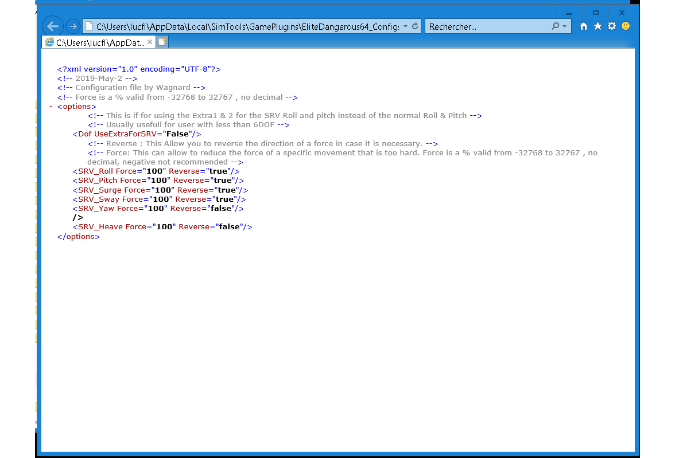The width and height of the screenshot is (675, 458).
Task: Open the address bar history dropdown arrow
Action: (405, 27)
